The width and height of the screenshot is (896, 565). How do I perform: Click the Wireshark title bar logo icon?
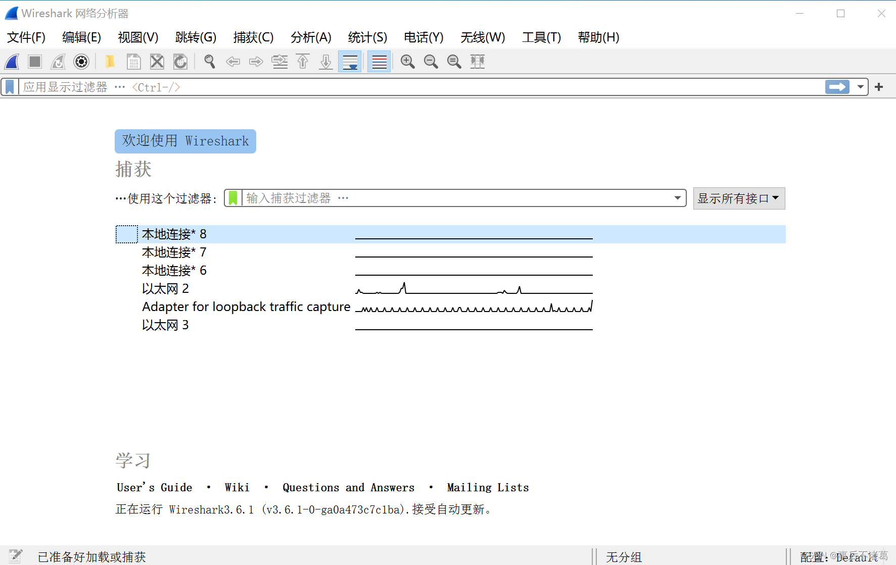click(12, 13)
